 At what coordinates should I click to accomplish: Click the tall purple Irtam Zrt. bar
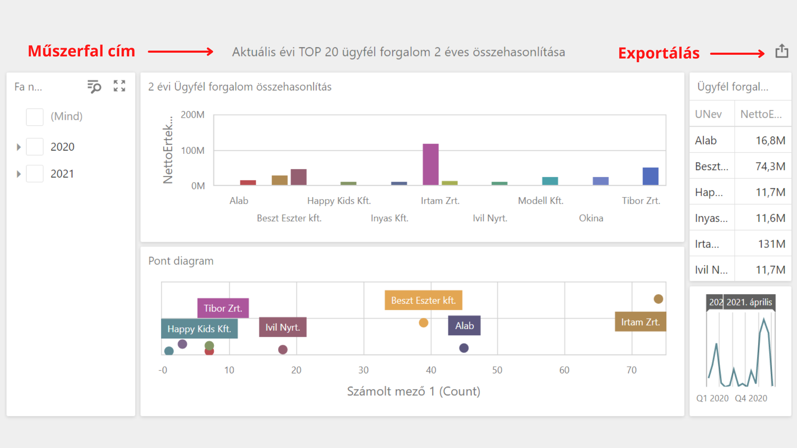tap(430, 164)
